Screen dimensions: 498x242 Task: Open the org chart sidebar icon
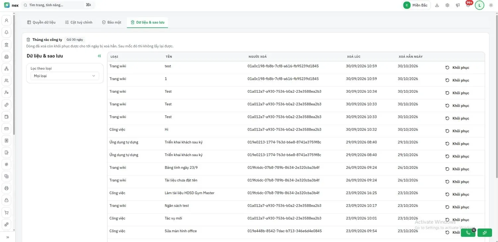[x=6, y=69]
